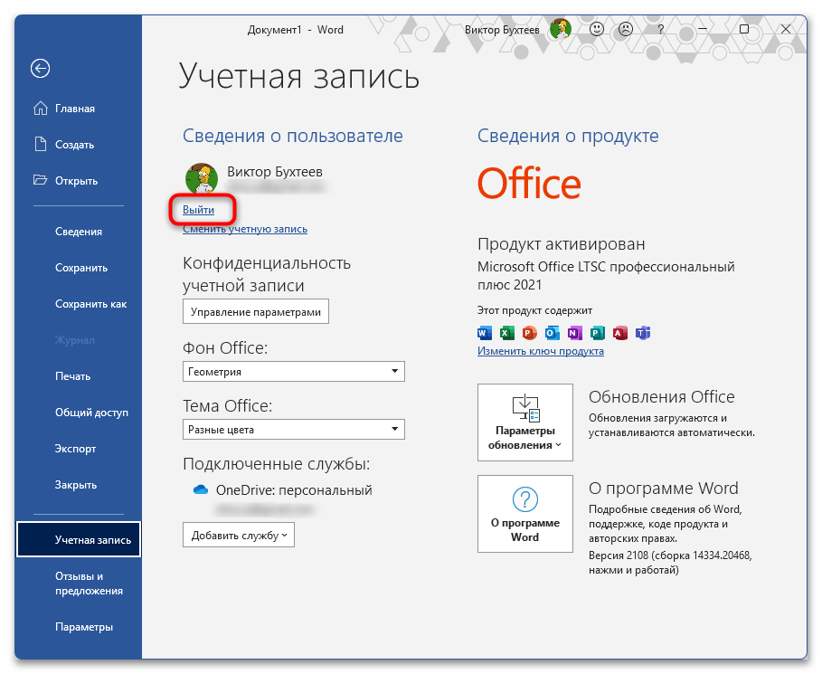Click the Выйти link
Screen dimensions: 822x674
click(x=201, y=209)
